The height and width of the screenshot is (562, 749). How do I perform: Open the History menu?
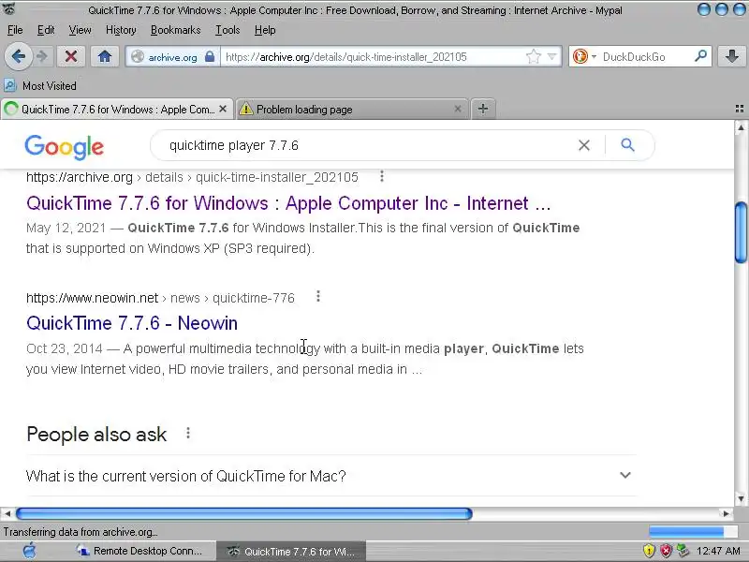click(x=121, y=30)
